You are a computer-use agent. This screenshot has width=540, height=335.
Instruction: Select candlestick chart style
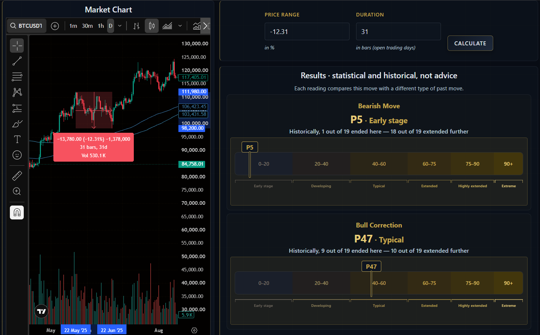[152, 26]
